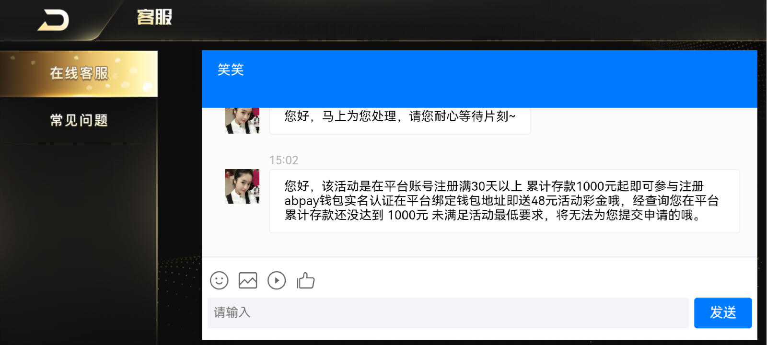Click the send image icon

click(248, 280)
